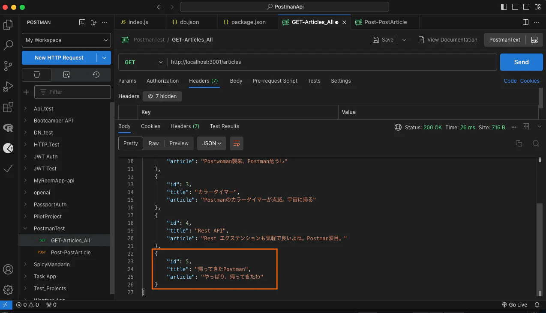
Task: Open the Postman console terminal icon
Action: (x=82, y=22)
